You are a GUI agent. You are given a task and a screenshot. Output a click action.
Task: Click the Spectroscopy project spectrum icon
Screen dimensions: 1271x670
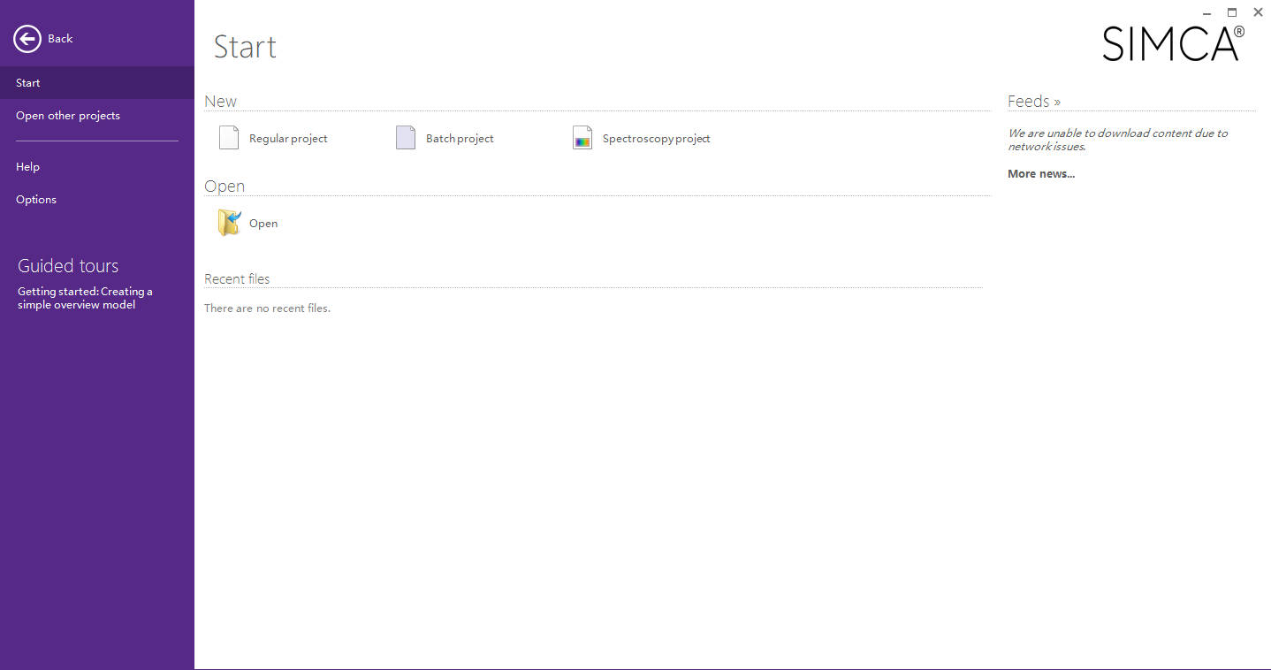[x=582, y=138]
